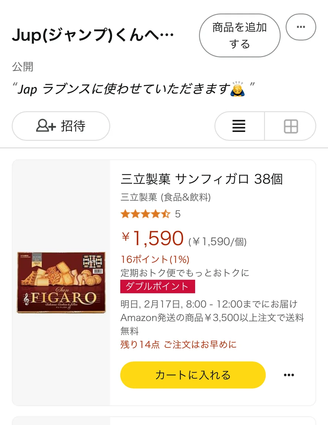Tap the bowing emoji in the list description

point(237,89)
